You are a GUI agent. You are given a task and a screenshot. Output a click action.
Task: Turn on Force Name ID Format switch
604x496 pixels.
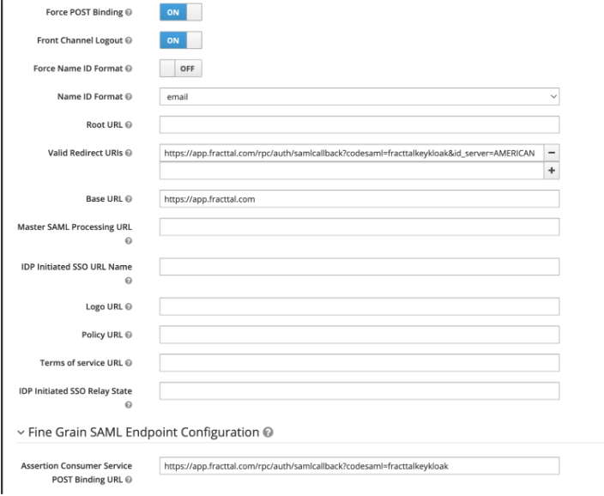tap(181, 69)
